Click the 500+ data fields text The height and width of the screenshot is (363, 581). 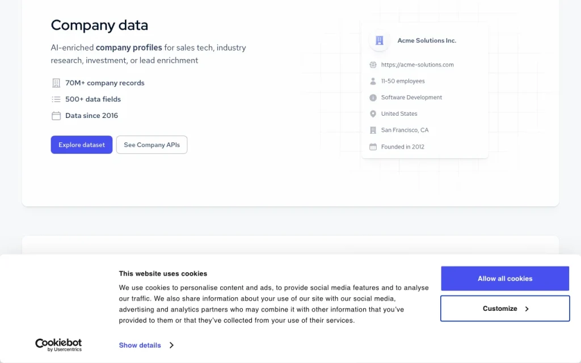click(93, 99)
